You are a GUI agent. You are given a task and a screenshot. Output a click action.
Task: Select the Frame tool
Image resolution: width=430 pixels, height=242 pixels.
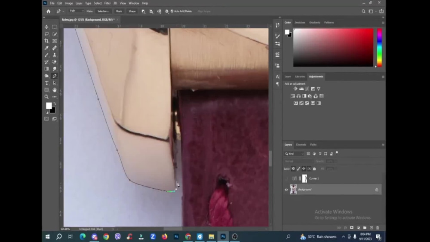click(x=55, y=41)
